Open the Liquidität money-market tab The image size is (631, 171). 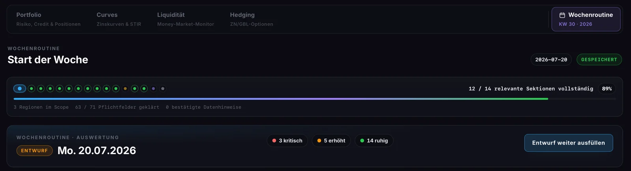coord(185,19)
